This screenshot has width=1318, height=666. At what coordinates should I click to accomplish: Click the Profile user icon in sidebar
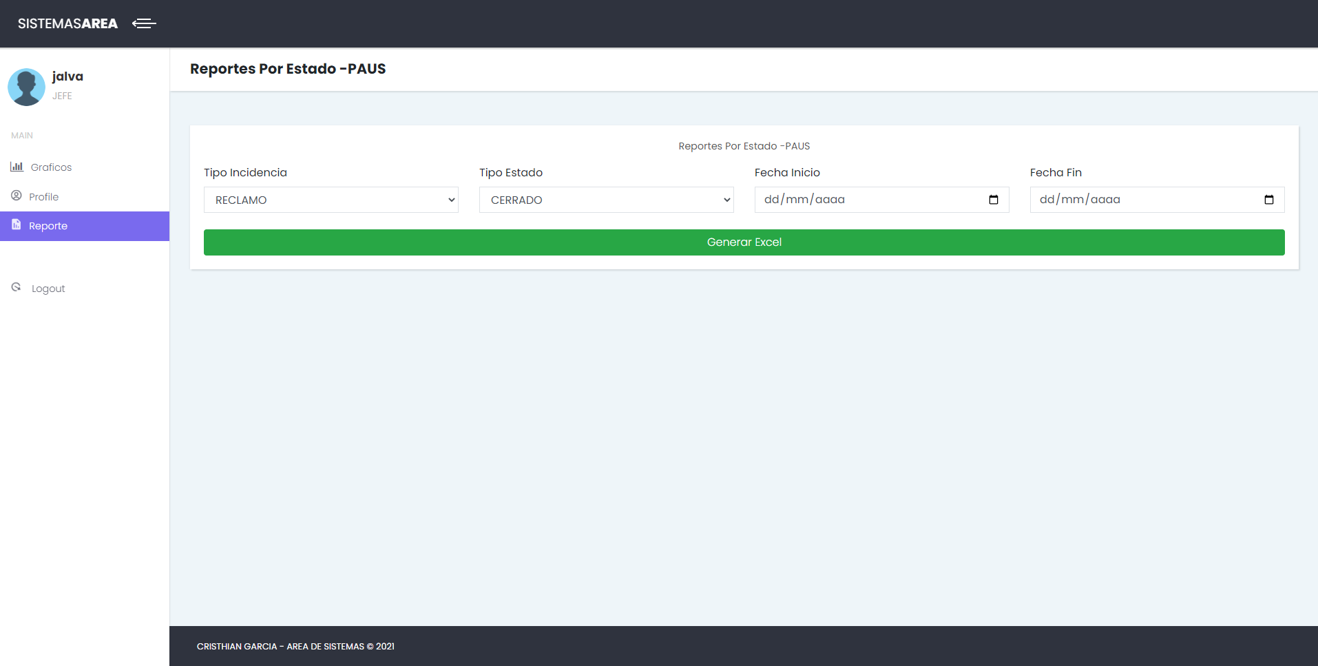[x=15, y=196]
